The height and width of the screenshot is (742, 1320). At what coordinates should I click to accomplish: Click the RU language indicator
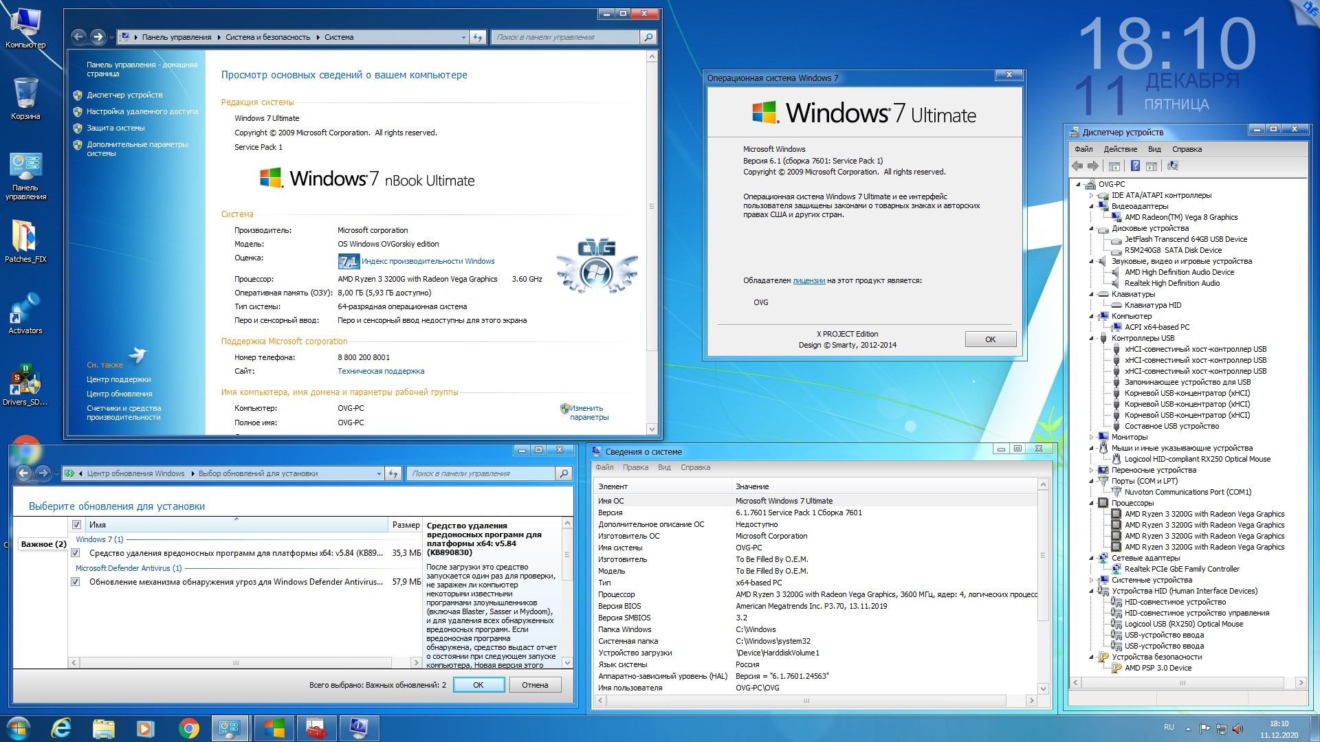pos(1169,727)
